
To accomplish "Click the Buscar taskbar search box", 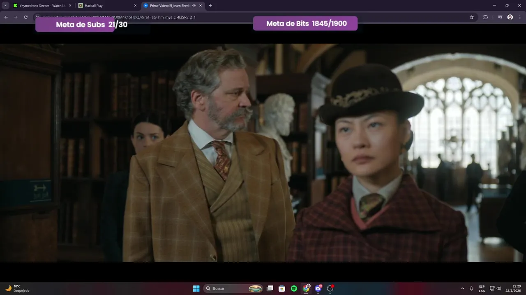I will click(233, 288).
